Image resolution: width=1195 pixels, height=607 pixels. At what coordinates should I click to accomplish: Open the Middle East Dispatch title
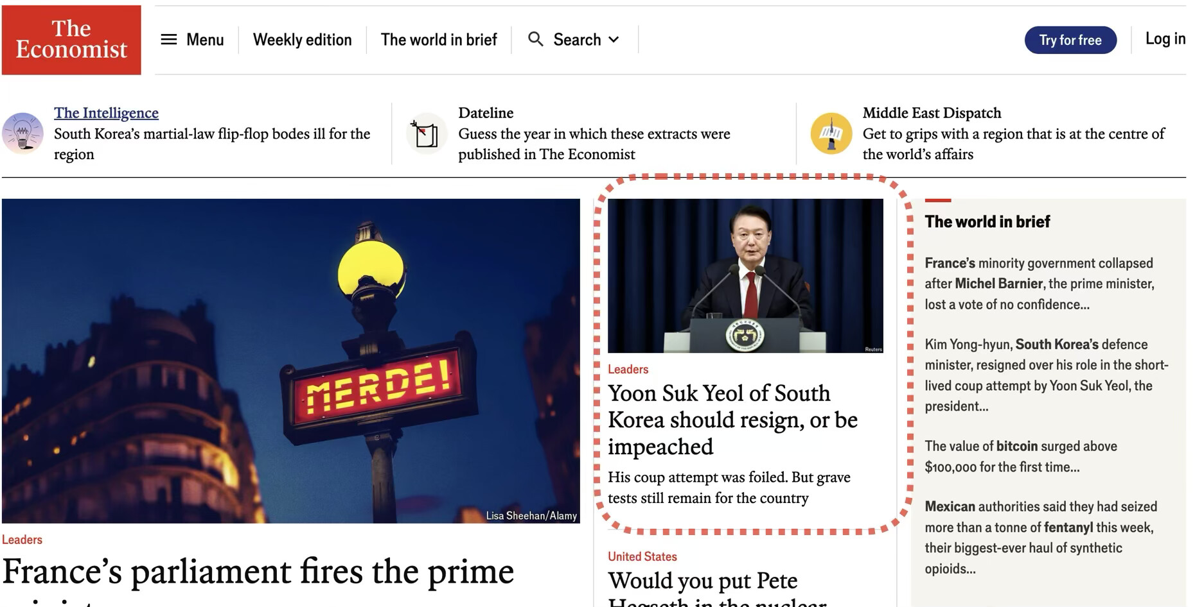[x=932, y=113]
